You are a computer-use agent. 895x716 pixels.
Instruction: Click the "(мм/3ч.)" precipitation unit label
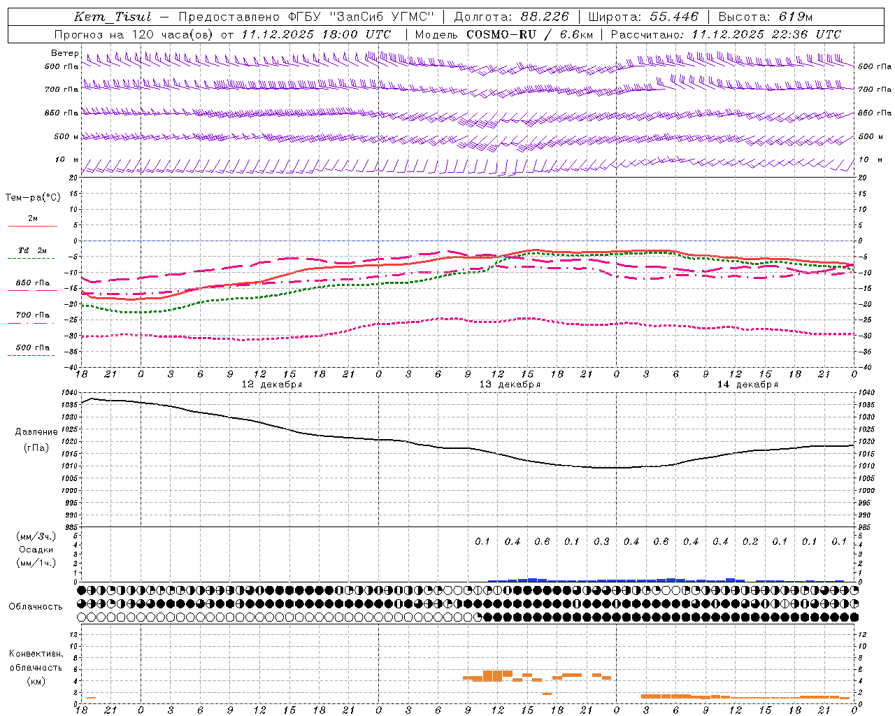pyautogui.click(x=36, y=537)
